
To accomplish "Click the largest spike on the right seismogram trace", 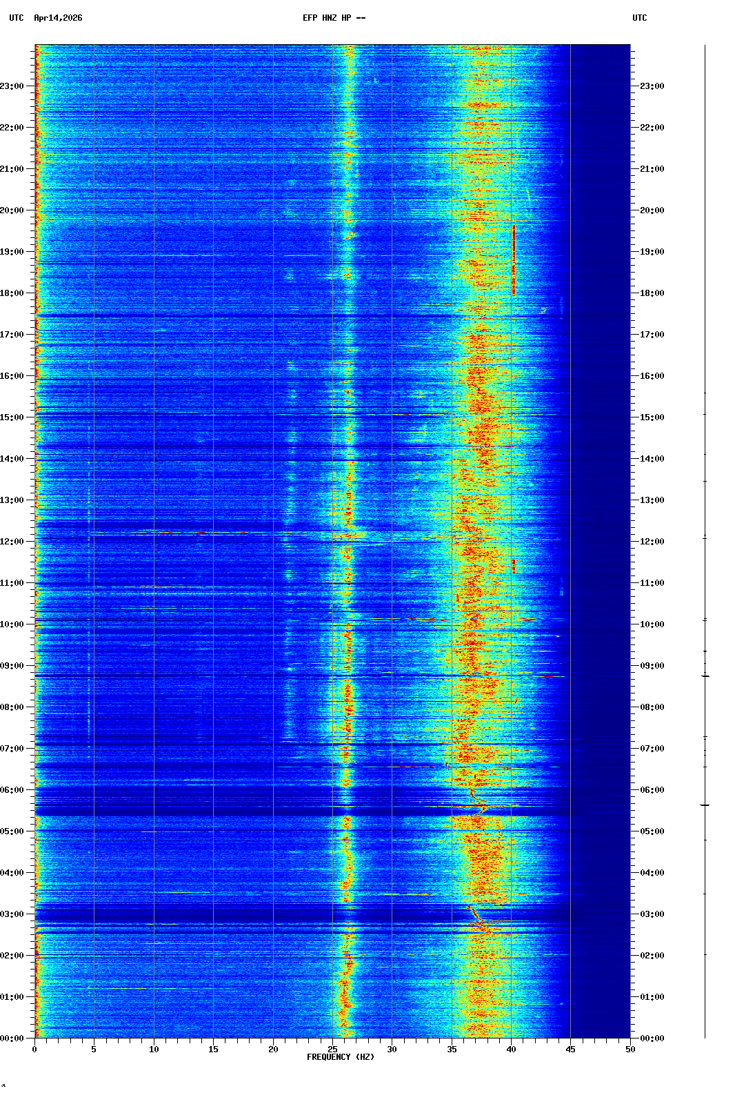I will pos(705,805).
